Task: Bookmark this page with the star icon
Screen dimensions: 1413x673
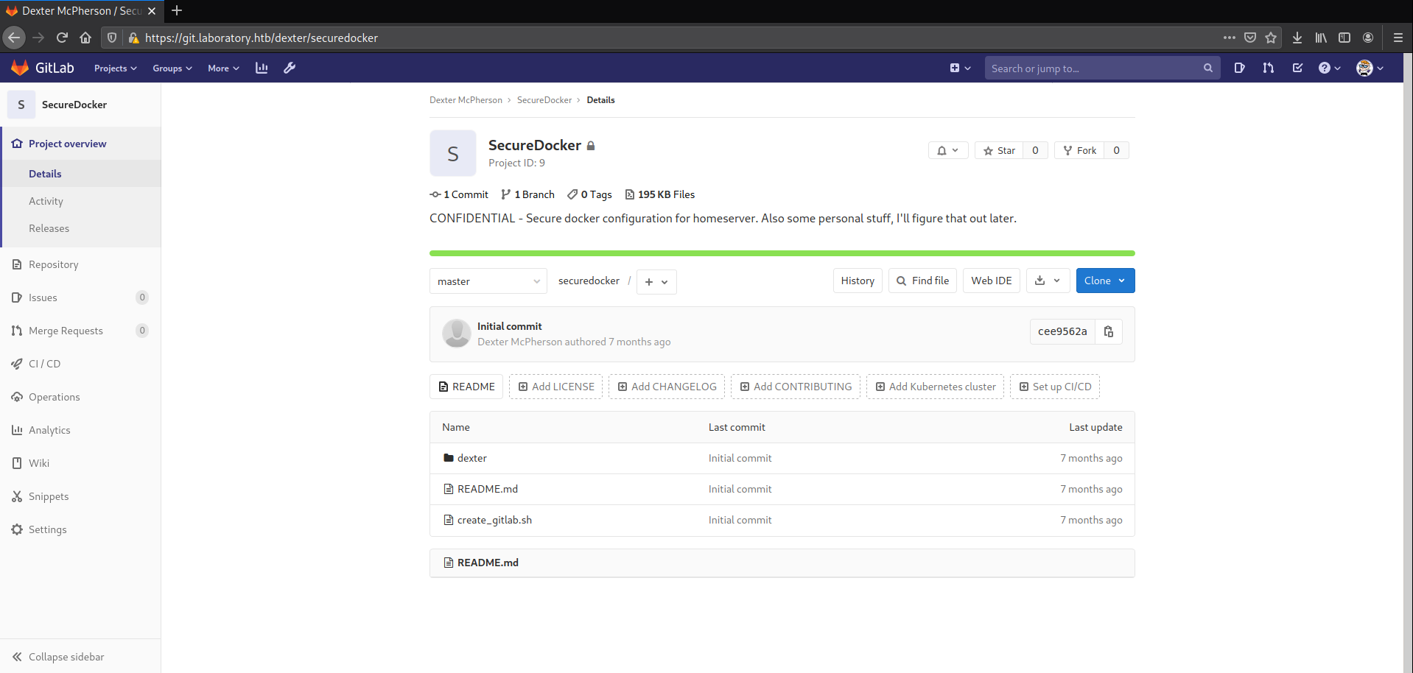Action: point(1271,38)
